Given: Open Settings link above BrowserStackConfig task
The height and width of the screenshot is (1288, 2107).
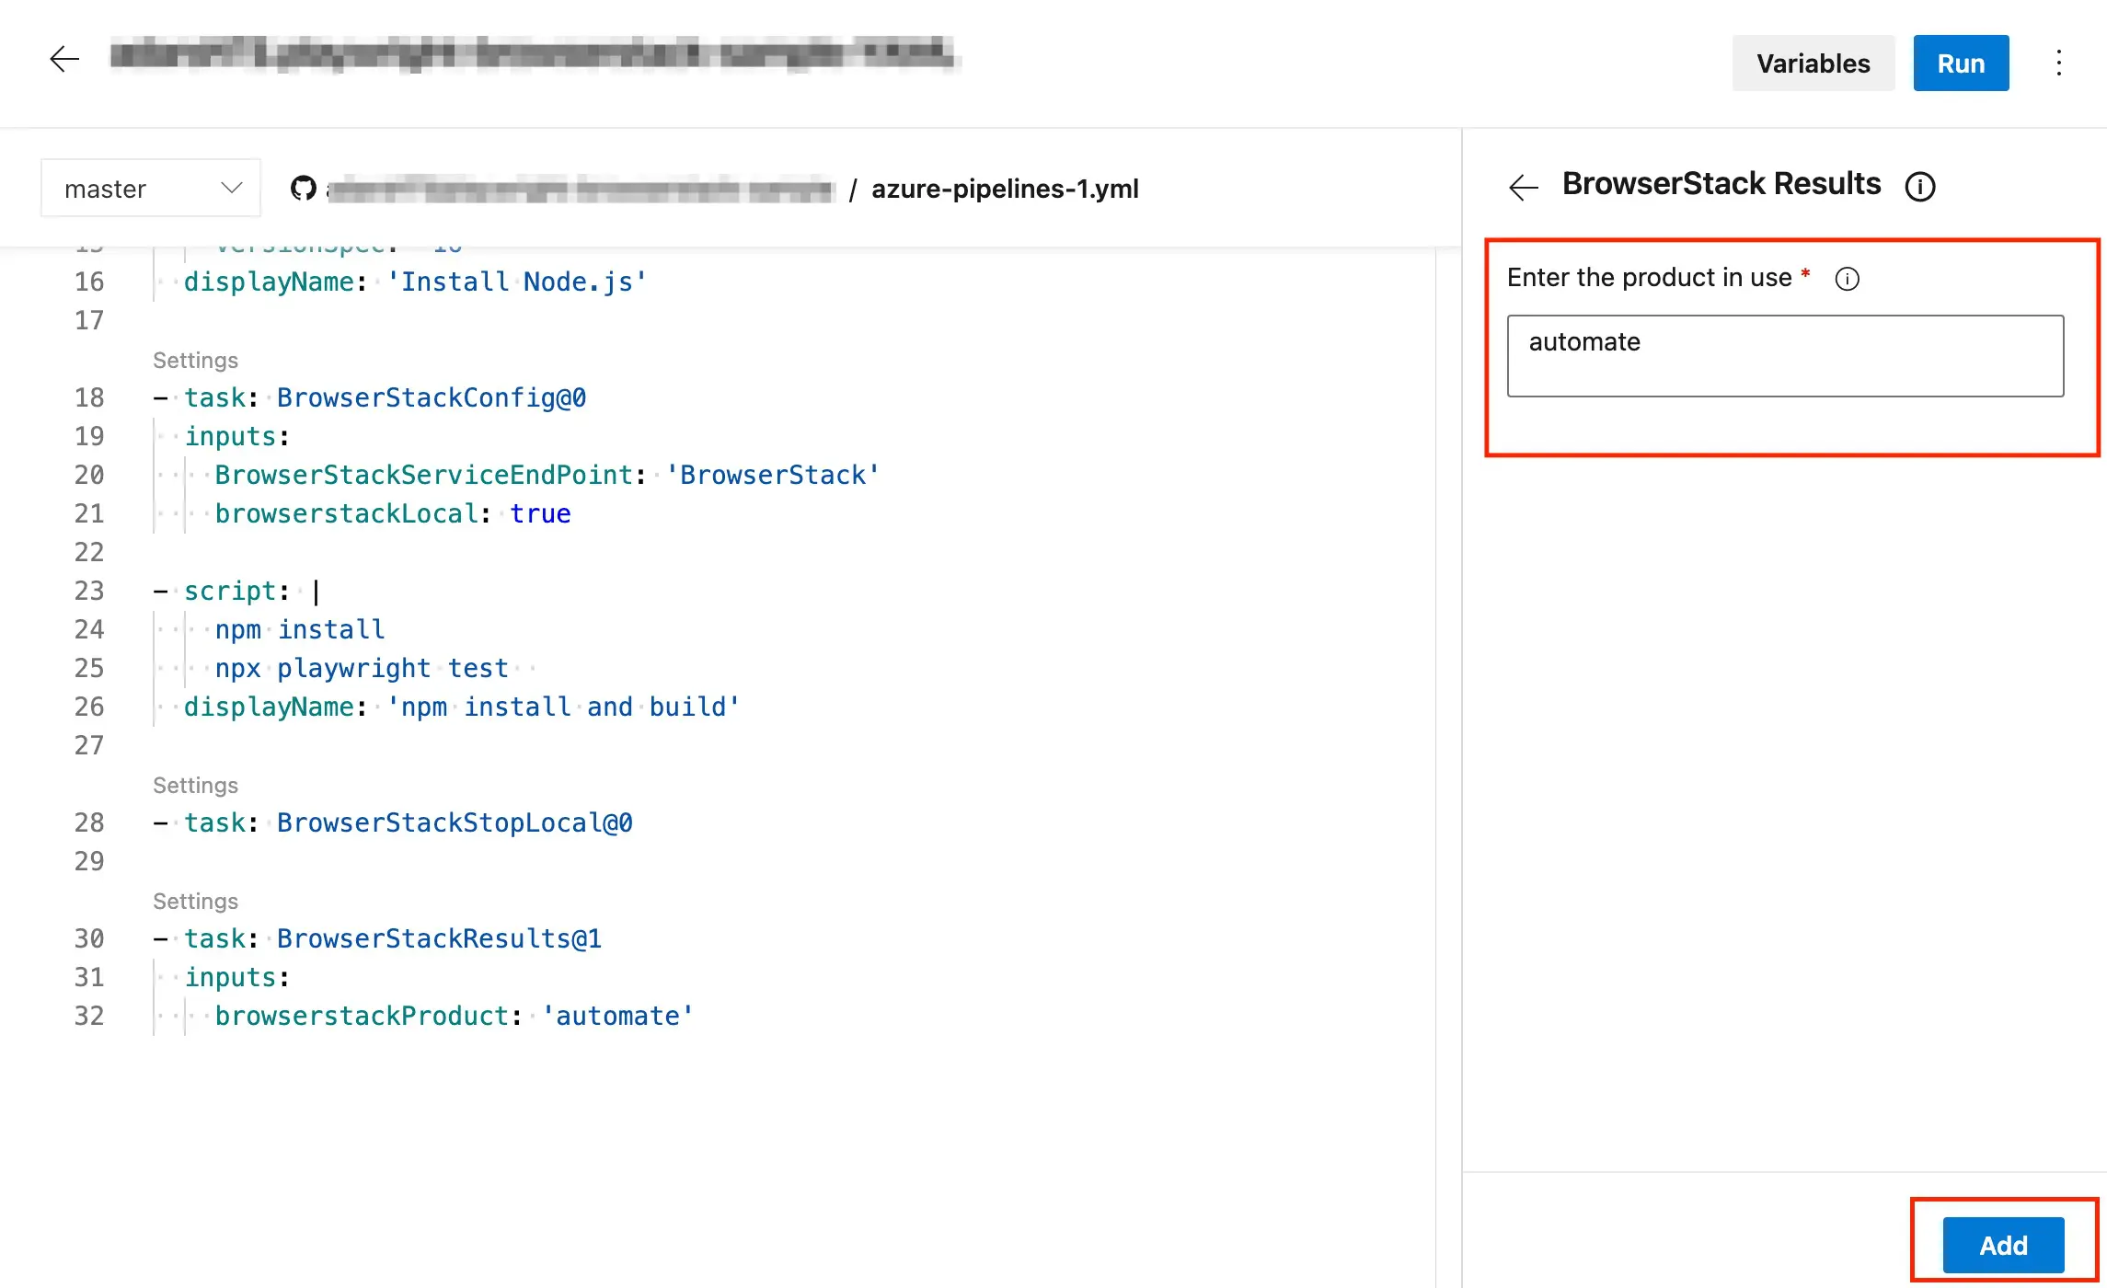Looking at the screenshot, I should tap(195, 360).
